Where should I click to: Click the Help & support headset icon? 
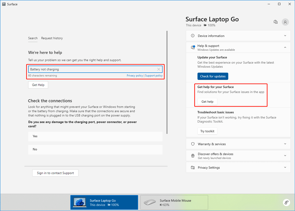tap(193, 47)
